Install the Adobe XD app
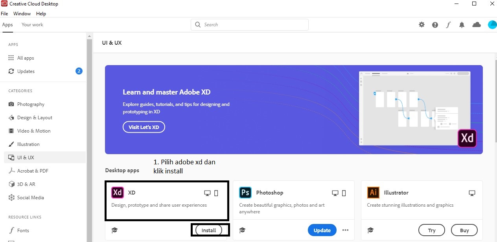 click(209, 230)
